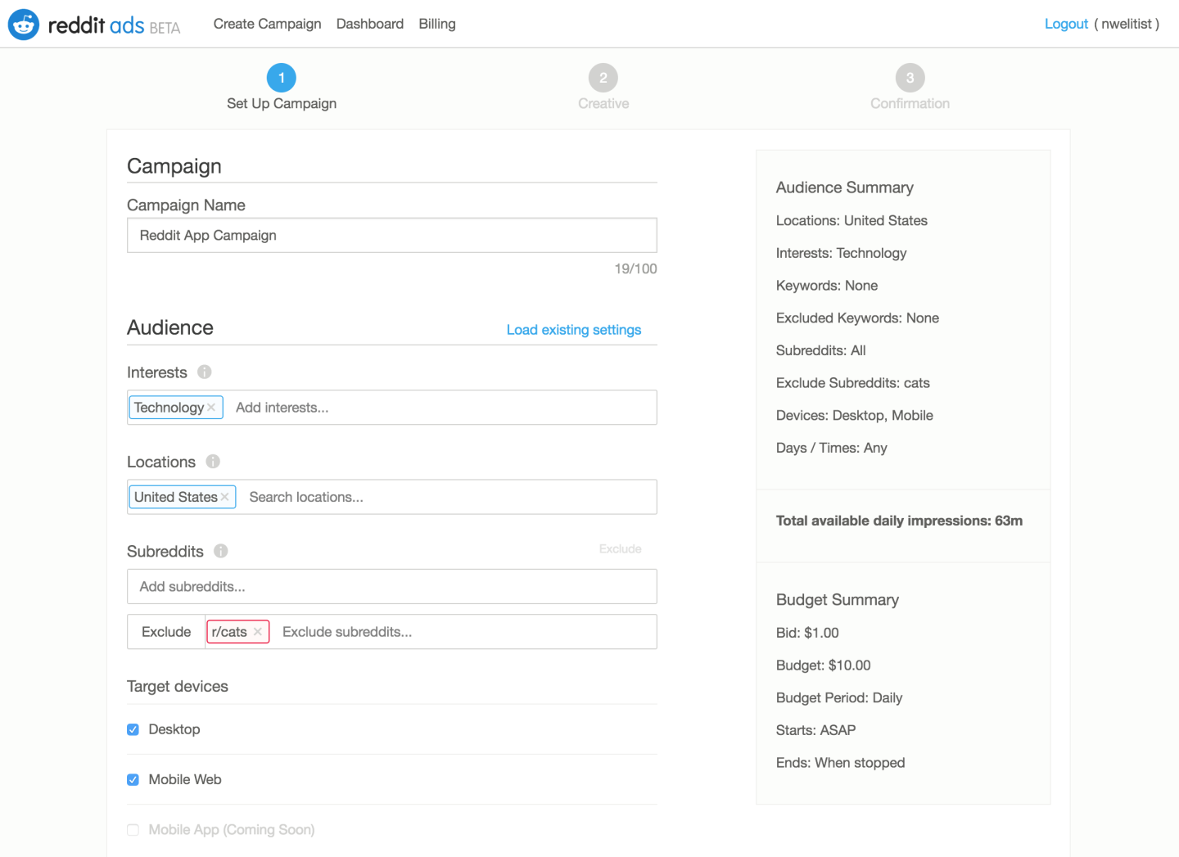Open Create Campaign in the top navigation

[267, 24]
